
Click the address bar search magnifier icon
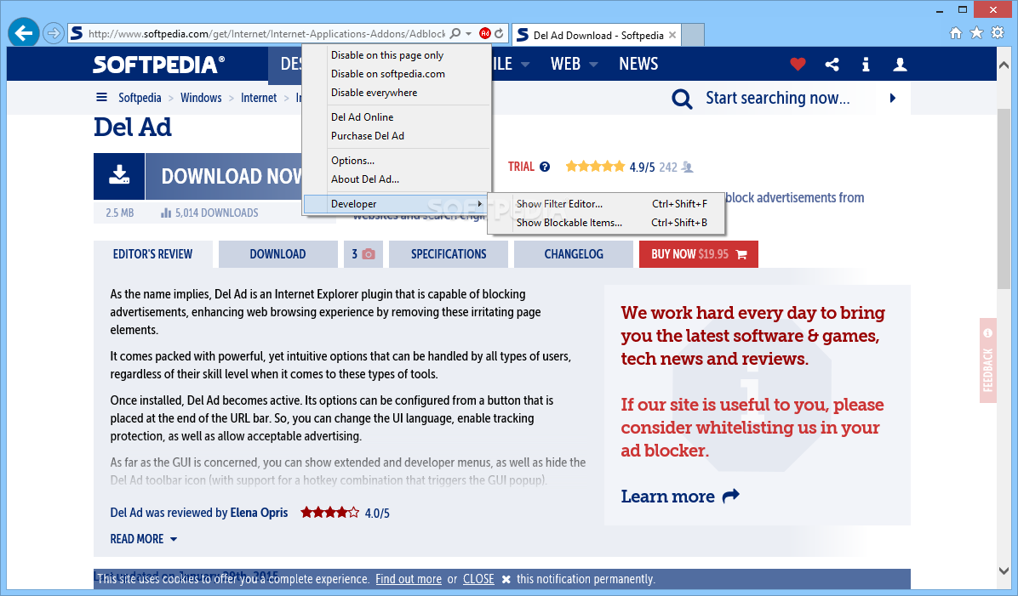click(455, 33)
